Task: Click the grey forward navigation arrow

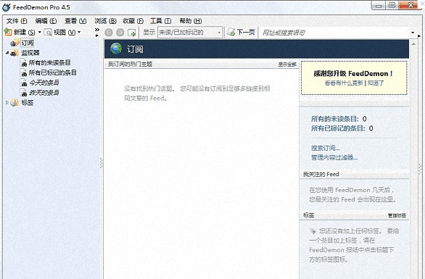Action: [x=120, y=33]
